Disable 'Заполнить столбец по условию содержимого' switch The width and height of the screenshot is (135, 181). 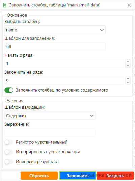tap(9, 90)
